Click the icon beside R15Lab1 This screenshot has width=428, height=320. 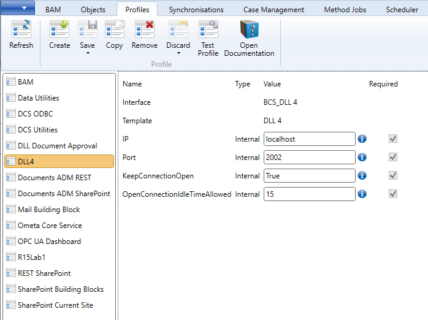(x=11, y=257)
